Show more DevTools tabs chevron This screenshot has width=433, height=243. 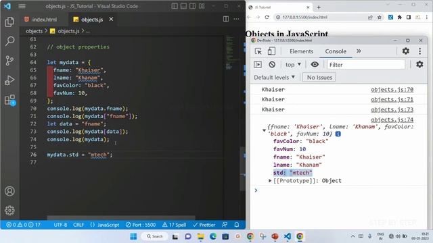(x=359, y=51)
